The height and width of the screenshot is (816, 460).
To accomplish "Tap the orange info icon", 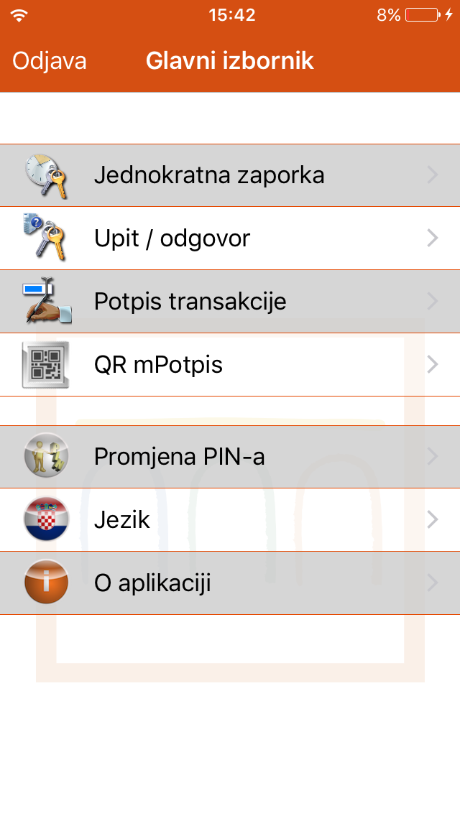I will (x=46, y=583).
